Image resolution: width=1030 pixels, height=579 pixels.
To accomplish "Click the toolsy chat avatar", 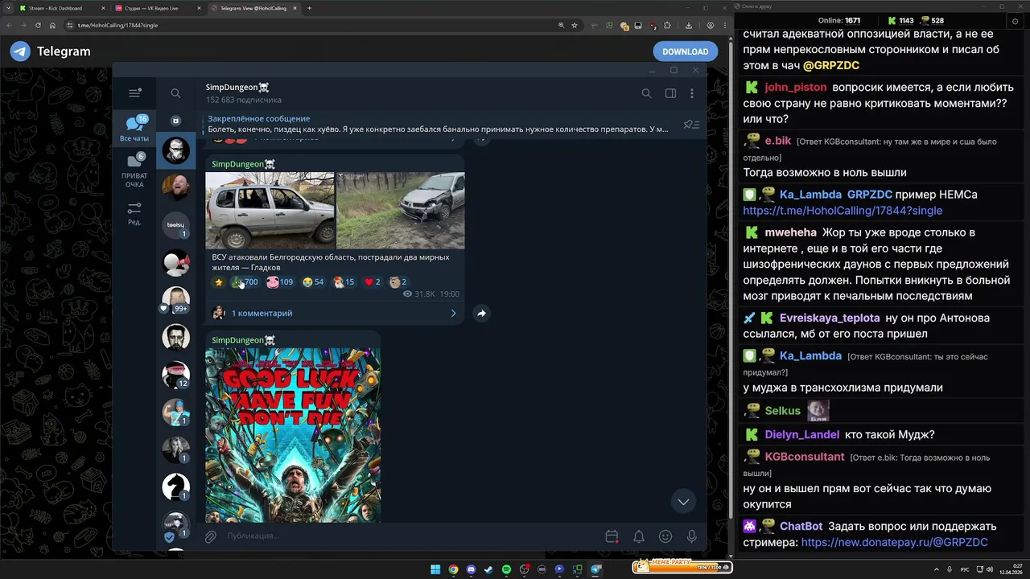I will click(x=175, y=225).
